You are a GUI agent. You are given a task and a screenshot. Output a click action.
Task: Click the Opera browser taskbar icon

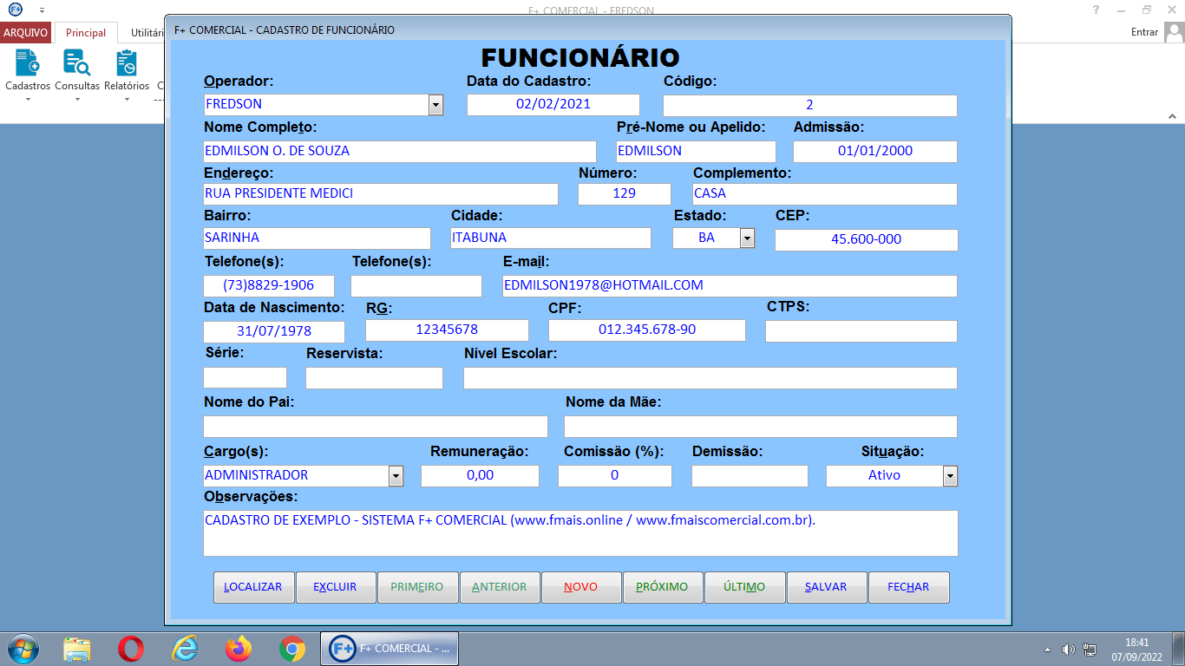pyautogui.click(x=131, y=649)
